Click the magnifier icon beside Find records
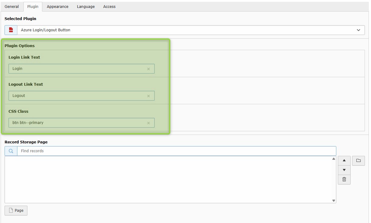This screenshot has width=371, height=223. point(11,151)
